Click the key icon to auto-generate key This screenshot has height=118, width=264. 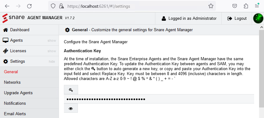click(x=71, y=90)
